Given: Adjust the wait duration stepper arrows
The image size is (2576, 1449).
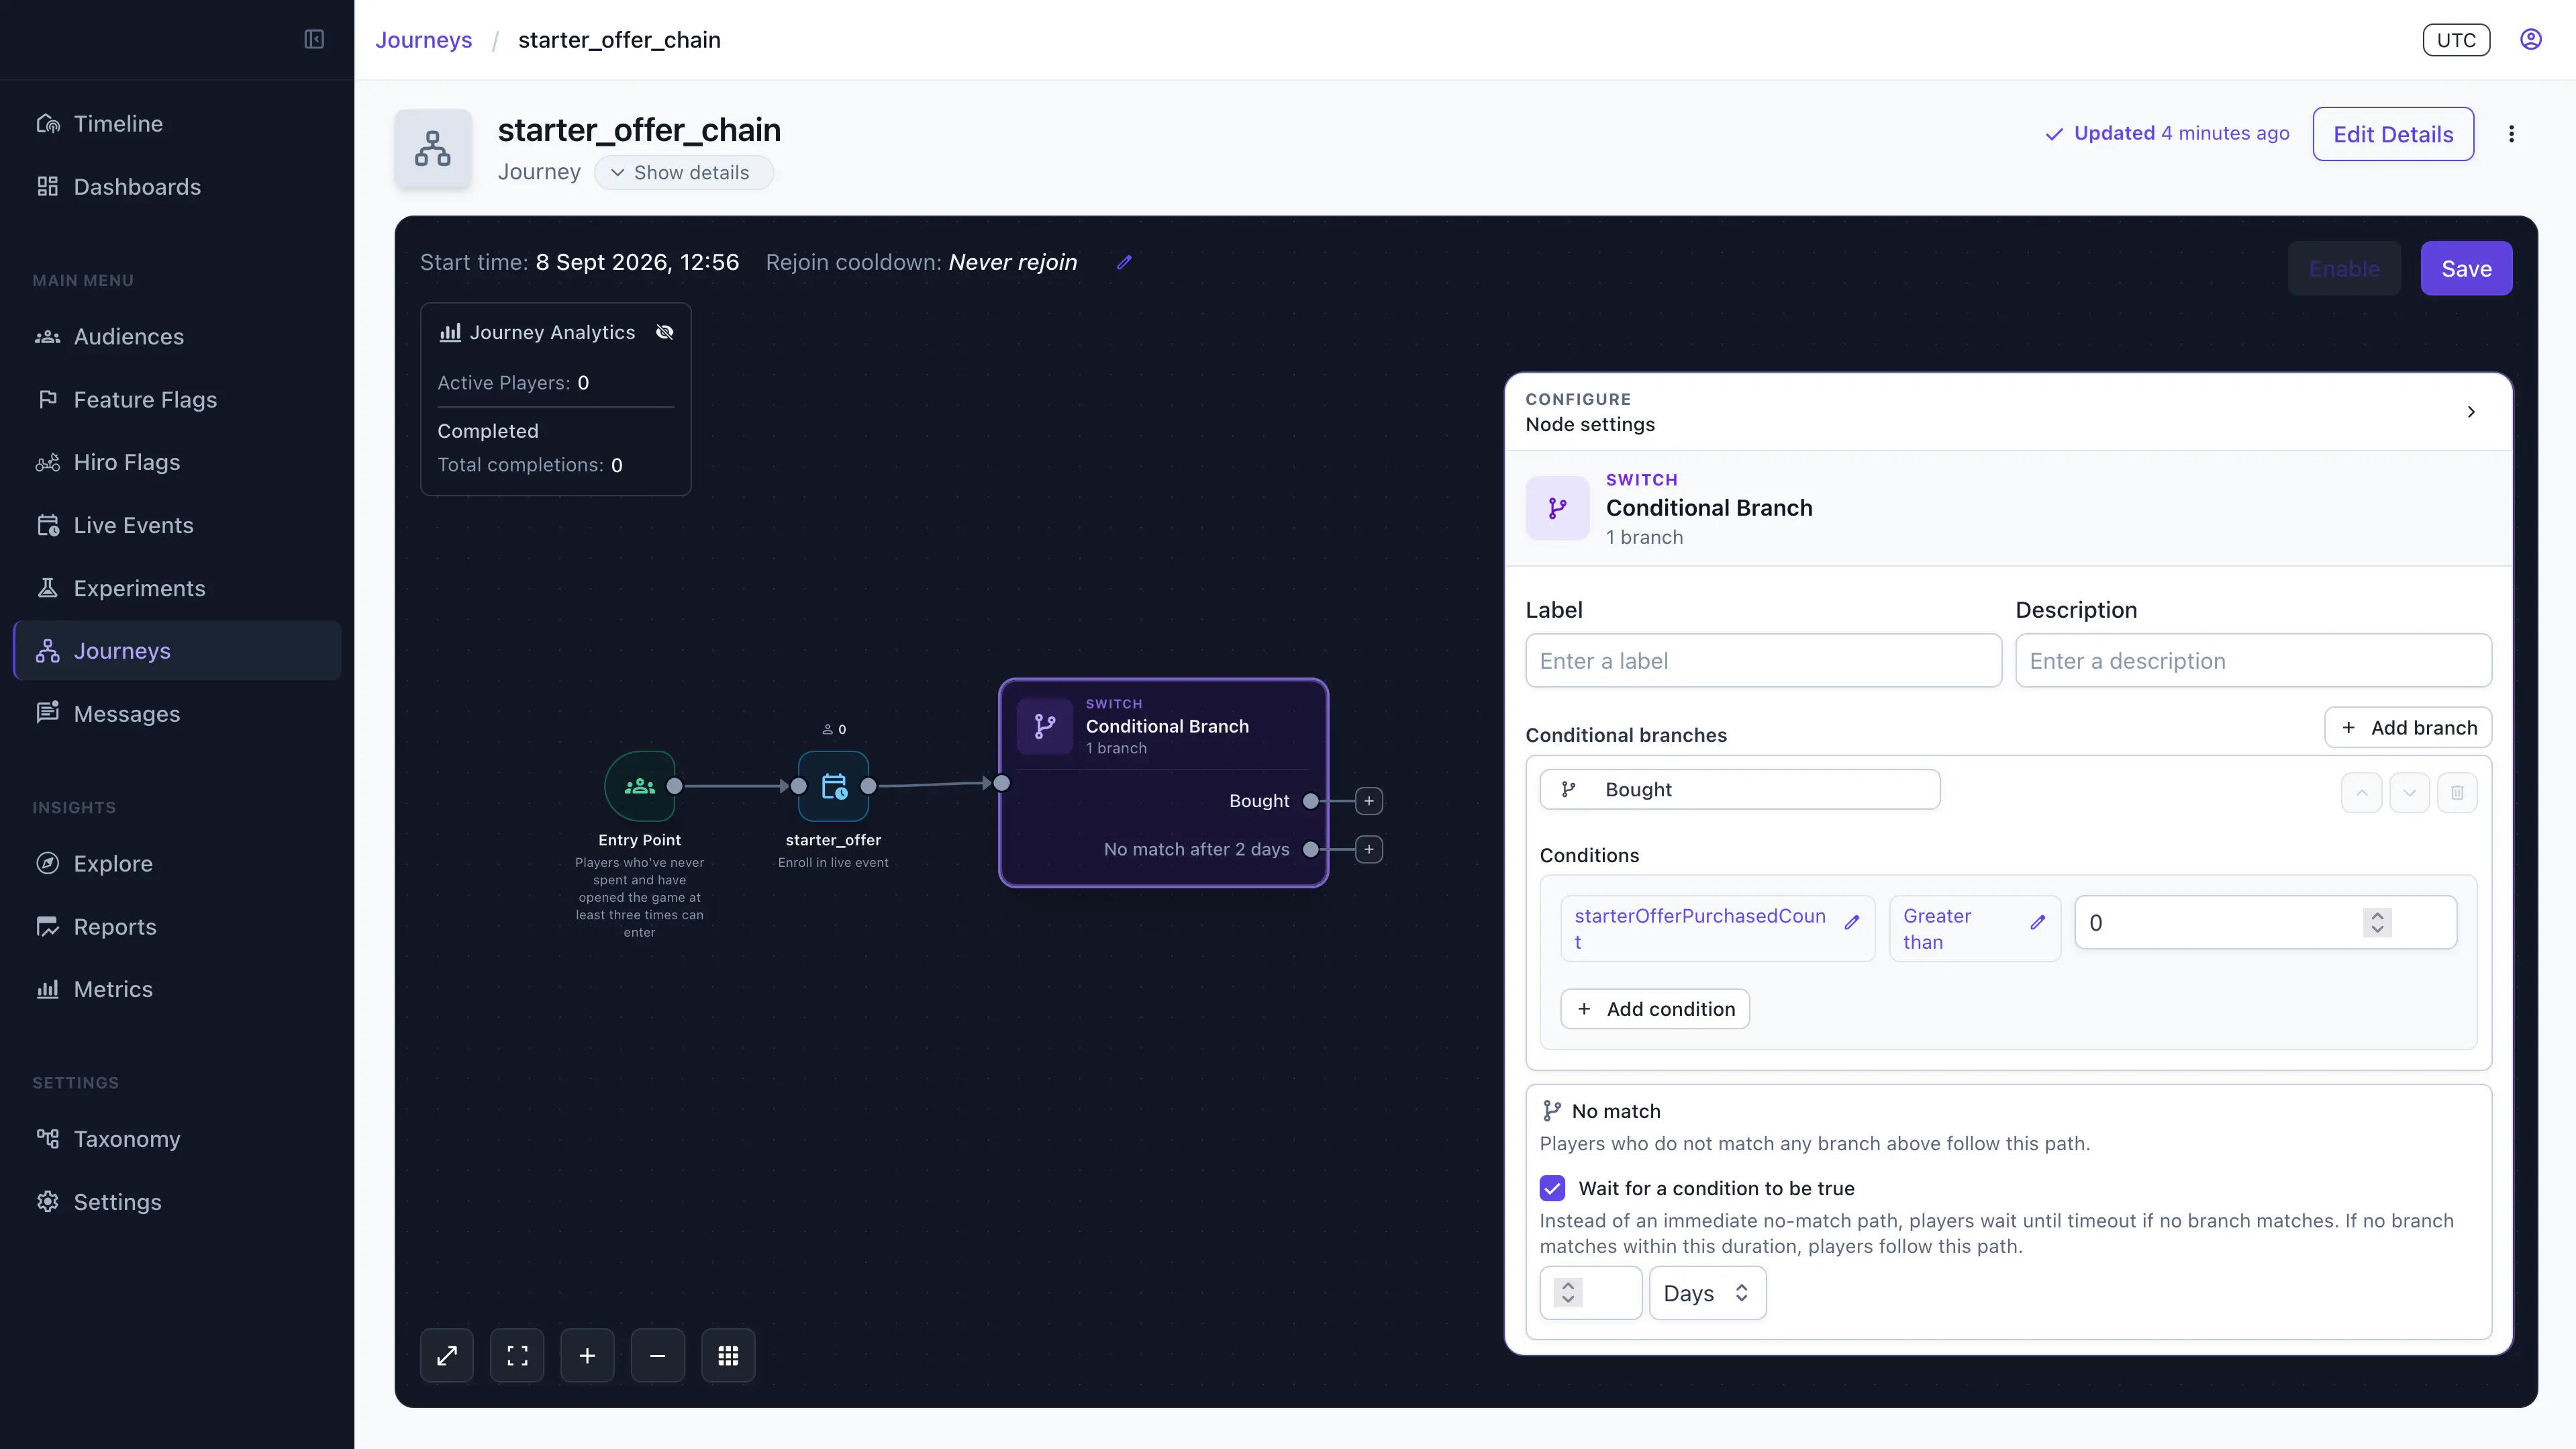Looking at the screenshot, I should click(x=1568, y=1293).
